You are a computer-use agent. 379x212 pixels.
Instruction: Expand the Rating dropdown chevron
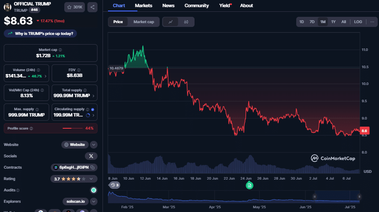(x=91, y=179)
